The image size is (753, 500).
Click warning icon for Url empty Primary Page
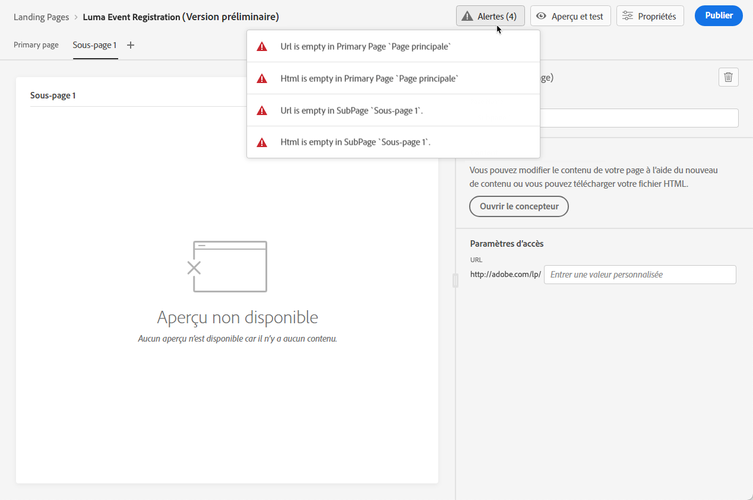(x=262, y=46)
